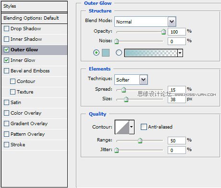The height and width of the screenshot is (188, 221).
Task: Click the Size slider handle
Action: [x=126, y=99]
